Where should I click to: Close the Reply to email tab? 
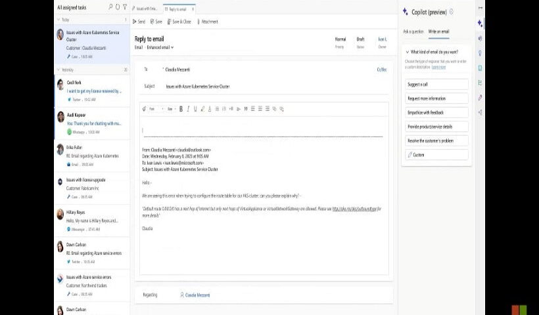tap(193, 9)
